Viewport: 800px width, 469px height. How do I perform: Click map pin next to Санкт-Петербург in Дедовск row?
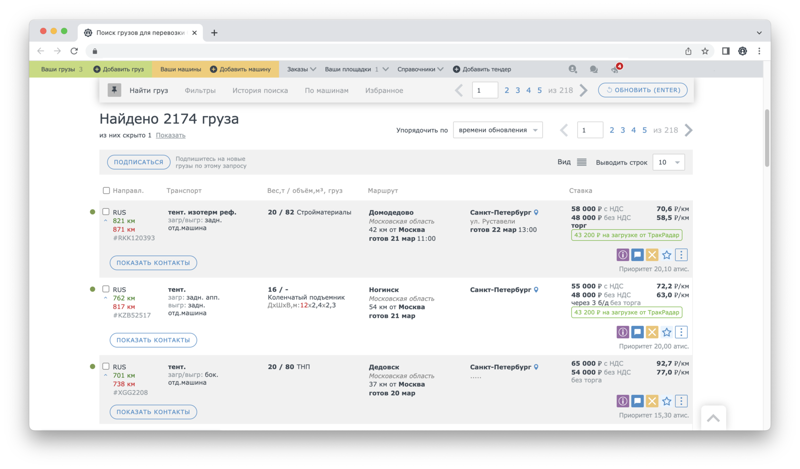click(x=536, y=367)
